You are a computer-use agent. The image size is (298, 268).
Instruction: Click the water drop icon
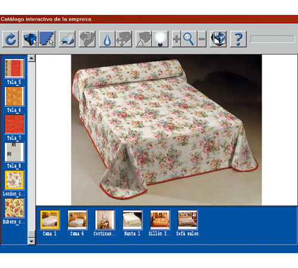(x=107, y=39)
